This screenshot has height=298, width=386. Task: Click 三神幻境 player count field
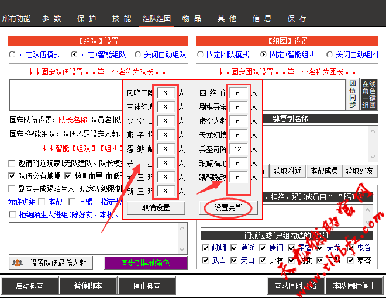click(166, 107)
